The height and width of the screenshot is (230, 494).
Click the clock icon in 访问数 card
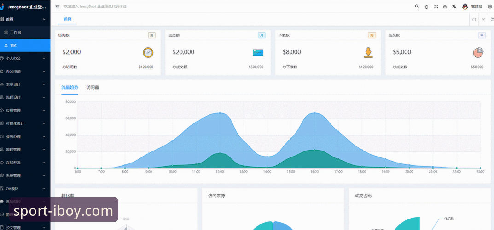click(x=148, y=52)
